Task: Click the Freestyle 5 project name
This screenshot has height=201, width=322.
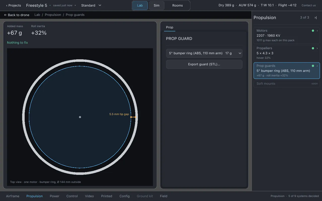Action: pyautogui.click(x=36, y=6)
